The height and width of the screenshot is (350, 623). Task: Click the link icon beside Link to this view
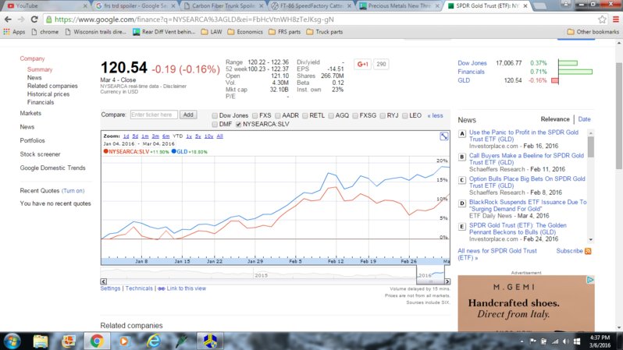coord(162,288)
